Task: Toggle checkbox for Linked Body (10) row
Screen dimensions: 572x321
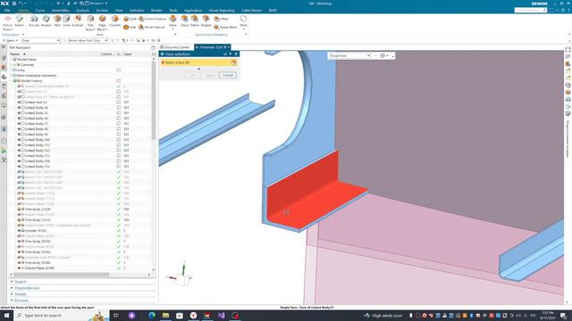Action: pyautogui.click(x=119, y=140)
